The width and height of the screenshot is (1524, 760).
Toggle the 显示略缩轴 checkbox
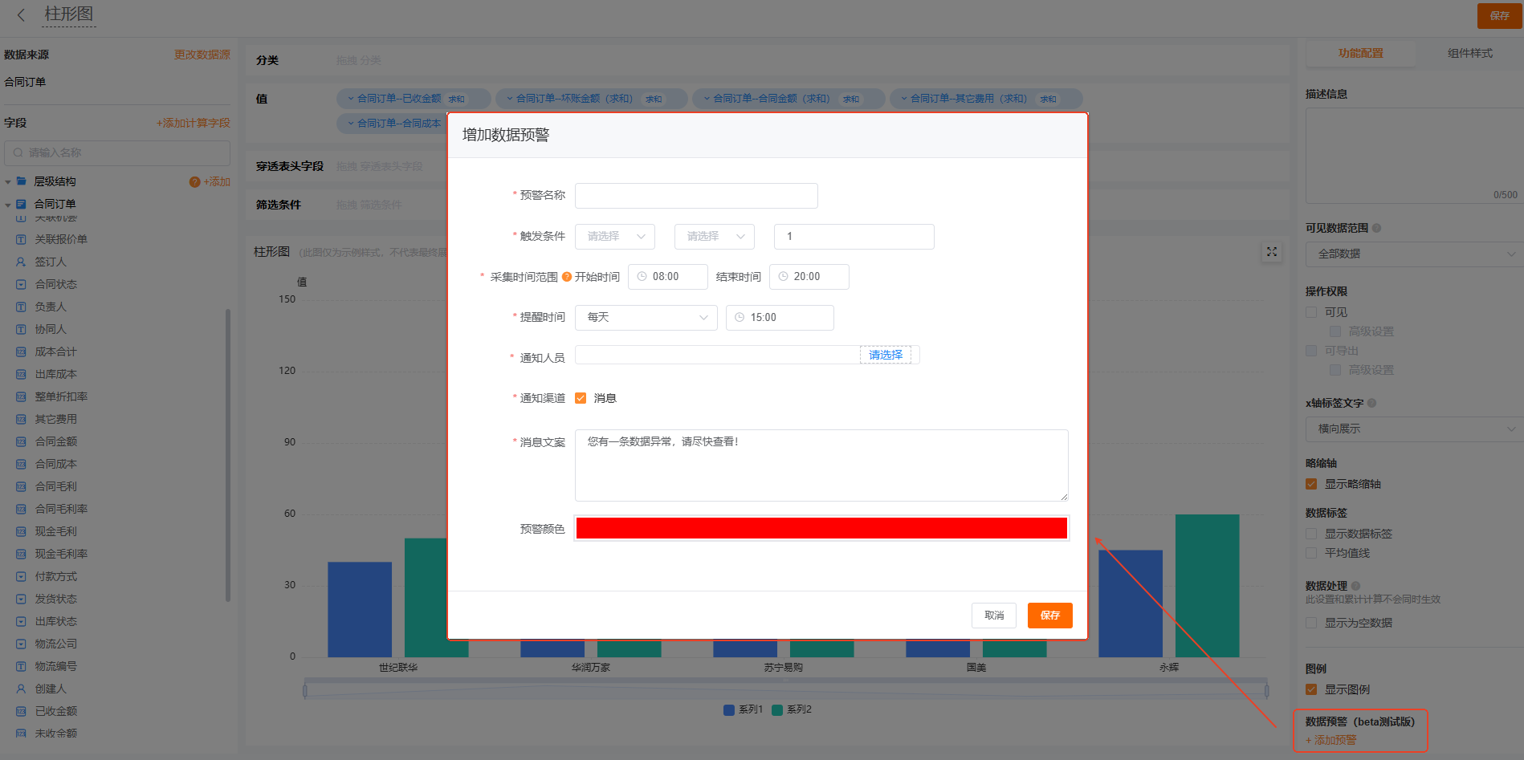click(1311, 484)
